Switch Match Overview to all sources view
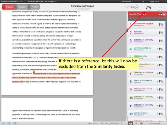Viewport: 167px width, 125px height. pyautogui.click(x=164, y=14)
